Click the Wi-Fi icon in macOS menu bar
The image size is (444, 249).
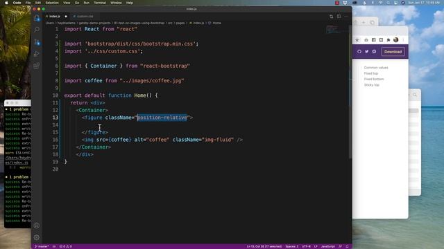coord(380,3)
